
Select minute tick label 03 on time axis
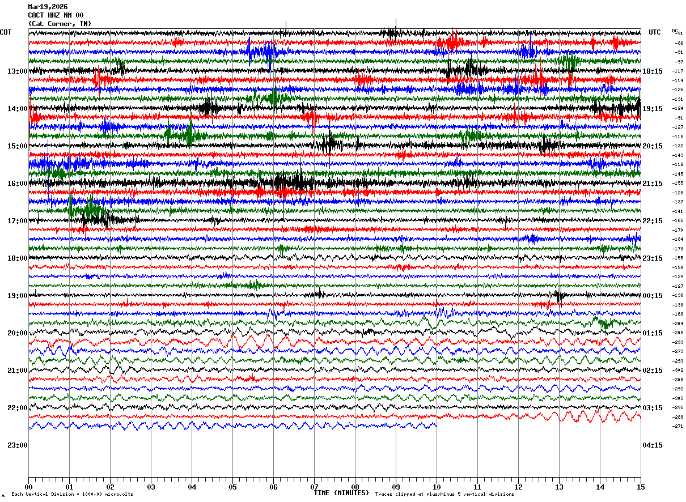[151, 487]
